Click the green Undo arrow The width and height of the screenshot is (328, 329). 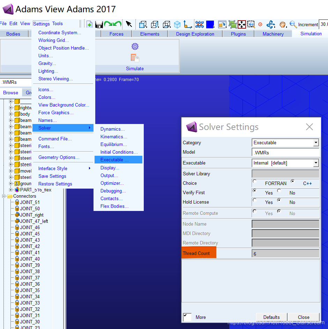click(x=117, y=24)
